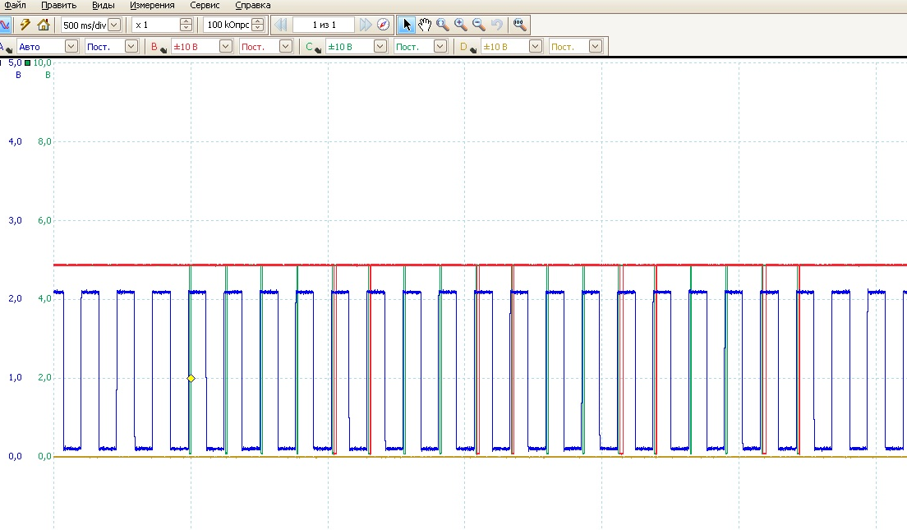Open channel D options button
This screenshot has width=907, height=530.
[467, 47]
